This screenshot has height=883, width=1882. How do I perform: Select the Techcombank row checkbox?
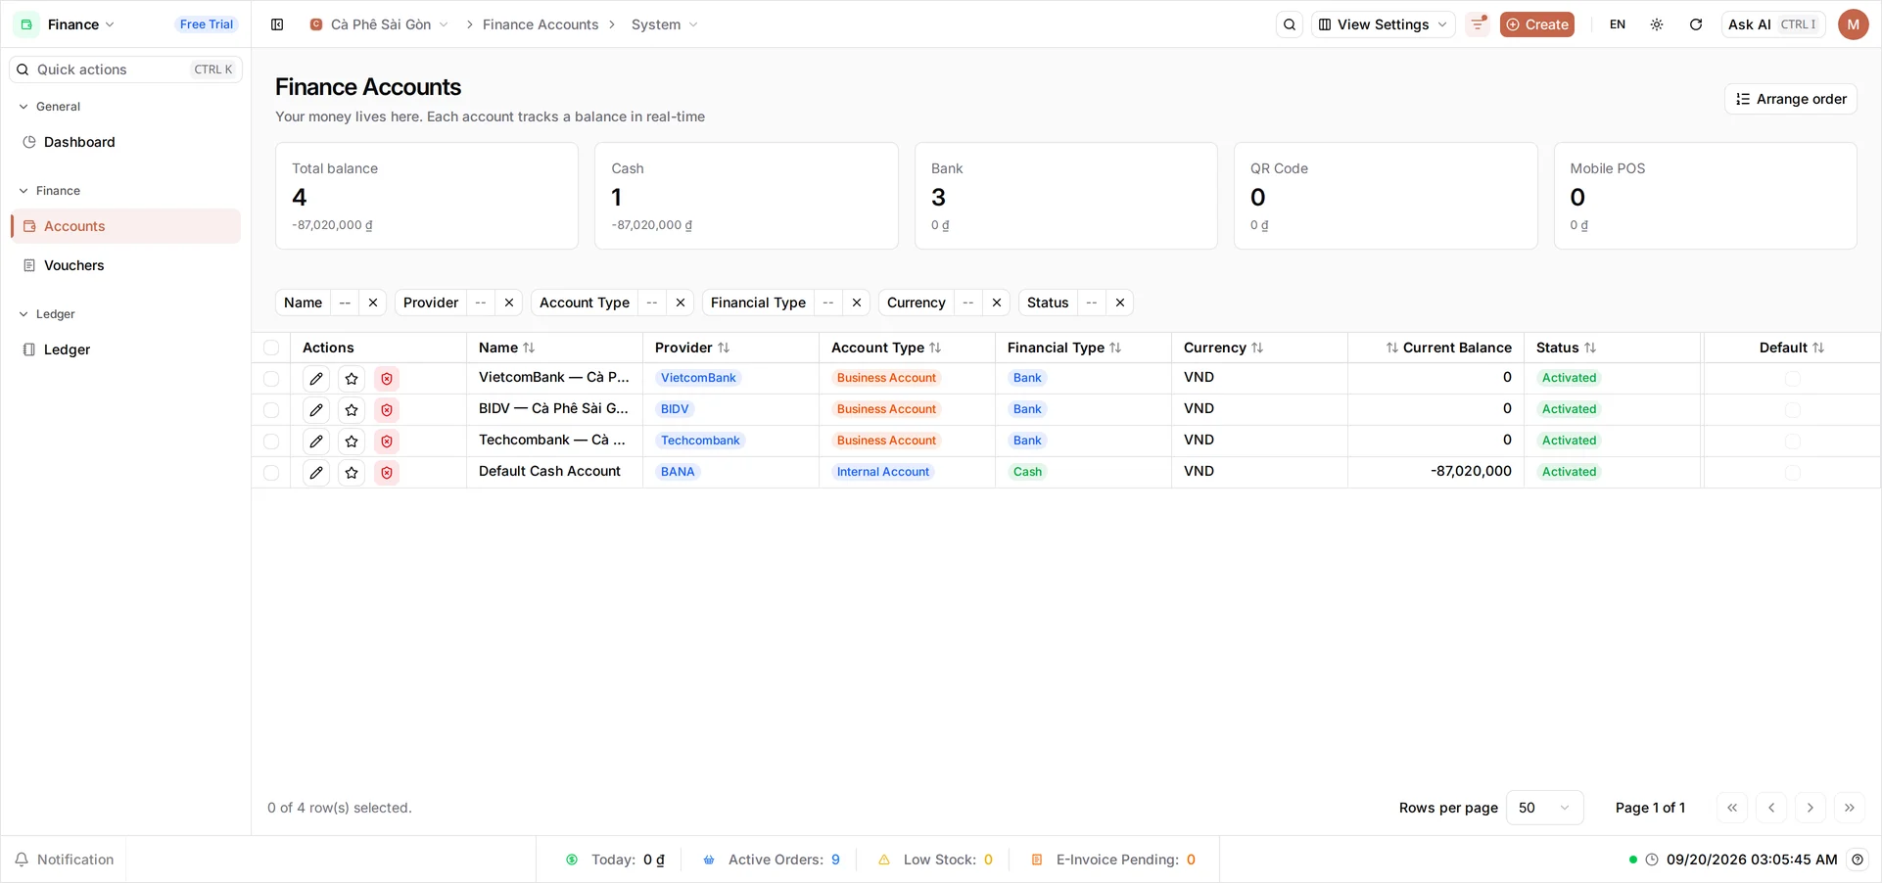(271, 441)
